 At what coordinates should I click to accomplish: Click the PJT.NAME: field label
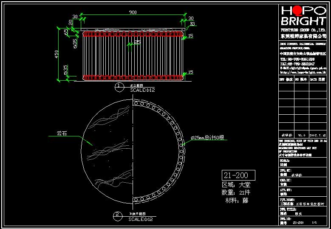(287, 199)
